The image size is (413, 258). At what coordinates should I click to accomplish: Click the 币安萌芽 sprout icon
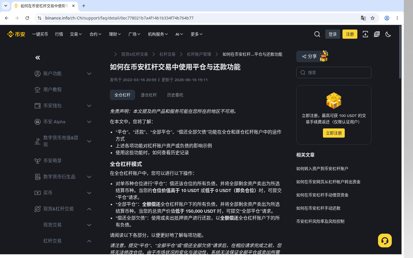(x=38, y=161)
